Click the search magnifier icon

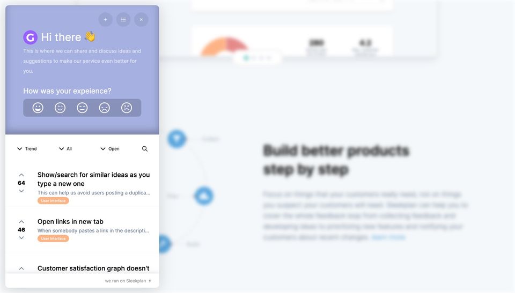(145, 148)
